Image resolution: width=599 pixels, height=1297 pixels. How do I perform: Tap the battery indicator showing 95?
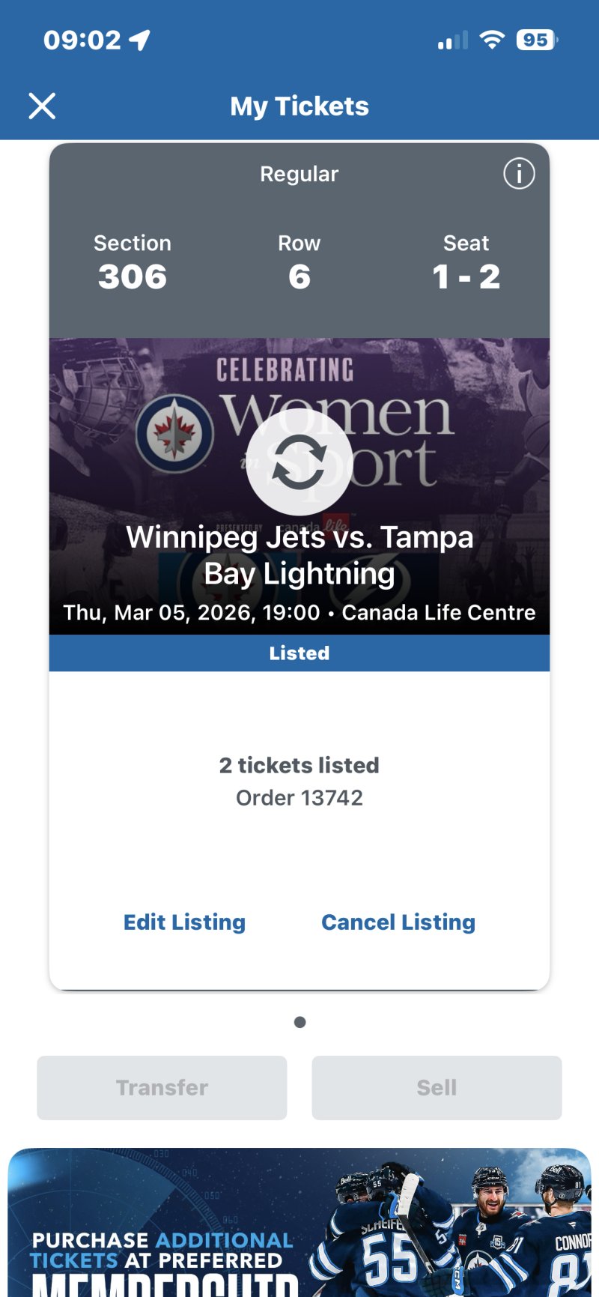pyautogui.click(x=536, y=40)
